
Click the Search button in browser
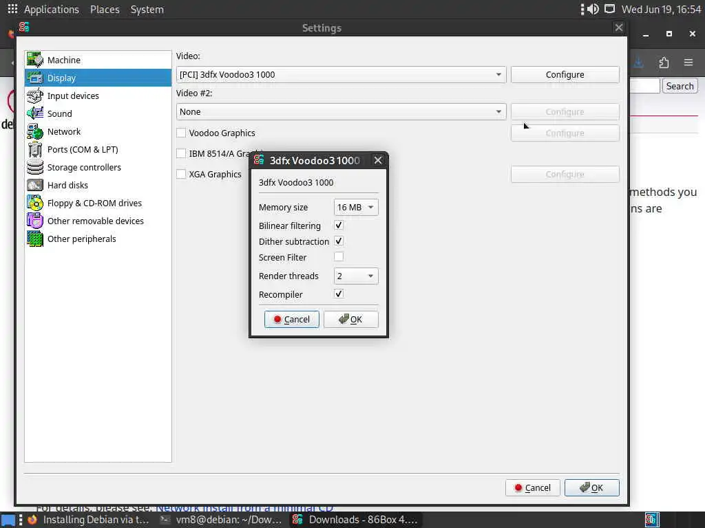click(x=680, y=86)
